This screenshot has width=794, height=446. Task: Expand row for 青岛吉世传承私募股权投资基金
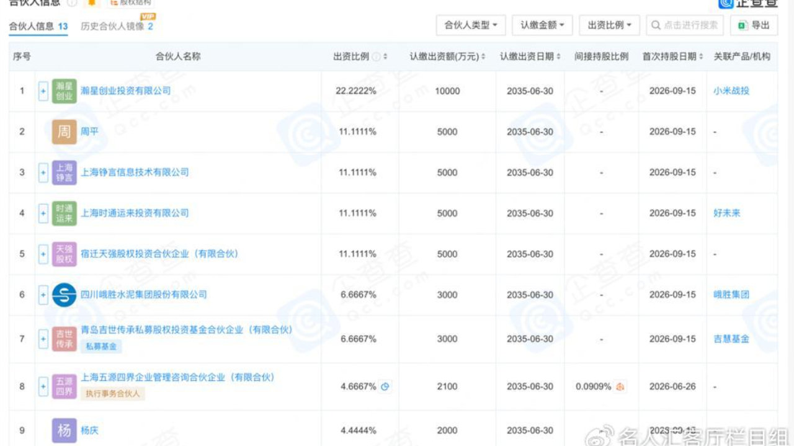[43, 339]
